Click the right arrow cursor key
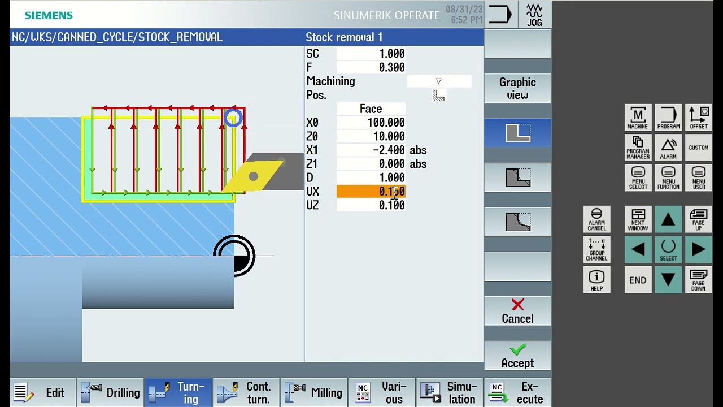 point(699,249)
